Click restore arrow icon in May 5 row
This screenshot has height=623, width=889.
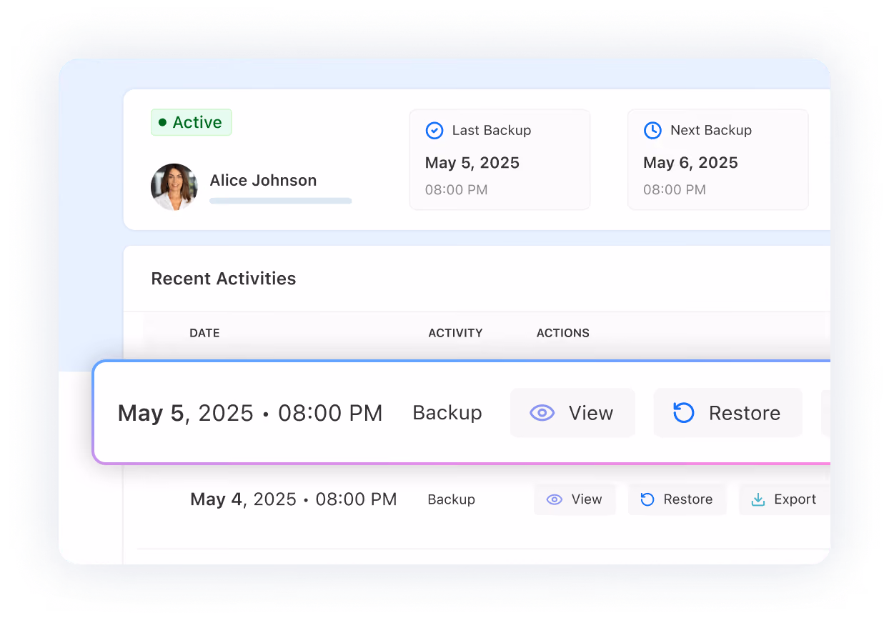pos(684,413)
